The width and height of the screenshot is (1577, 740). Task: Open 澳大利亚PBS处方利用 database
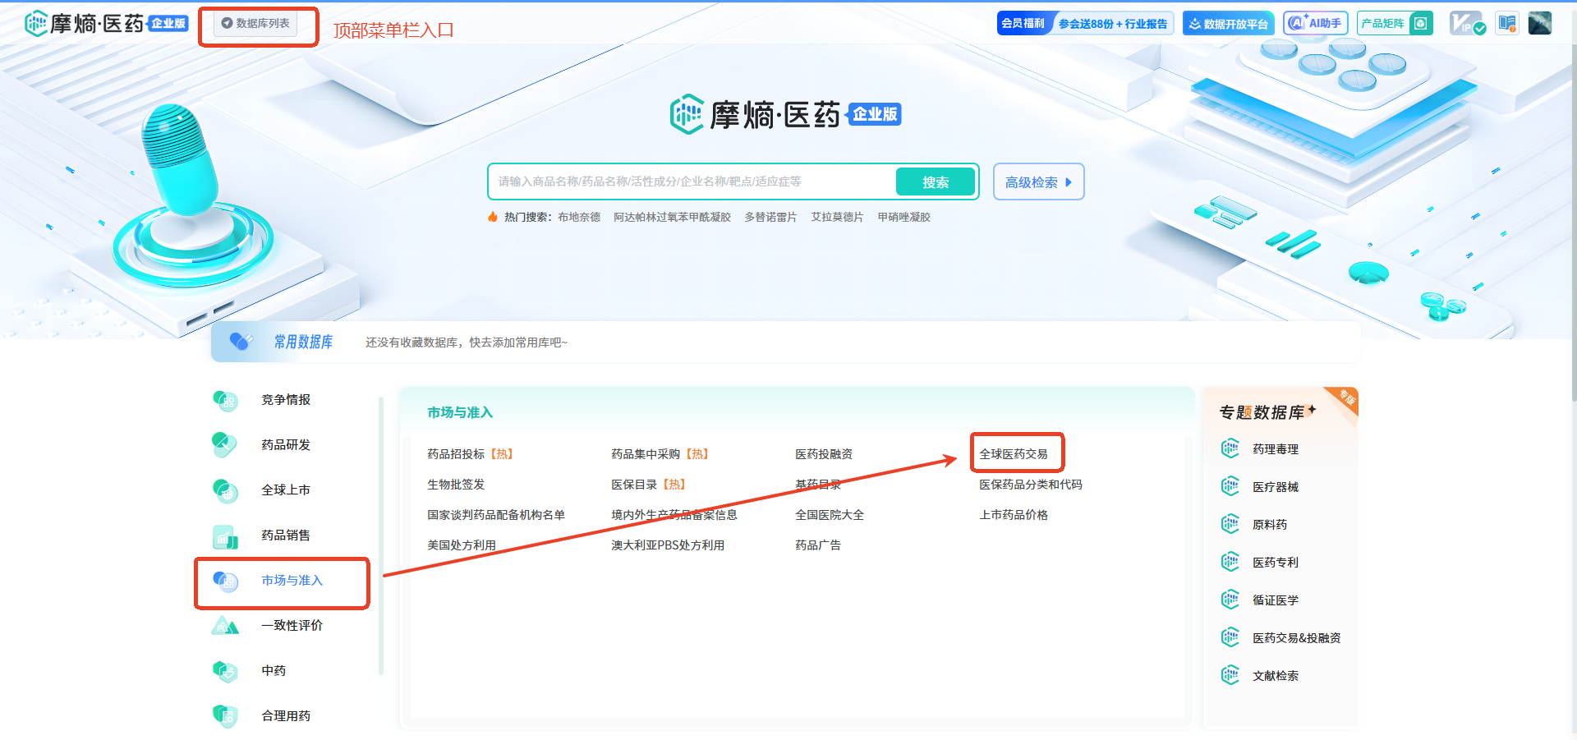[x=668, y=545]
